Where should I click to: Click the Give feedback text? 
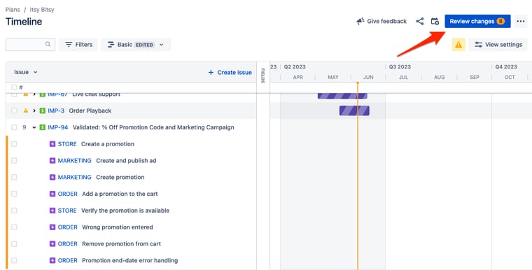[387, 22]
